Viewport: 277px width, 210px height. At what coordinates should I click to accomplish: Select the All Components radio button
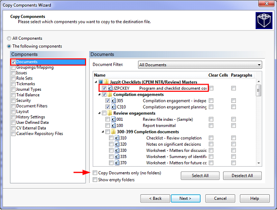click(9, 38)
